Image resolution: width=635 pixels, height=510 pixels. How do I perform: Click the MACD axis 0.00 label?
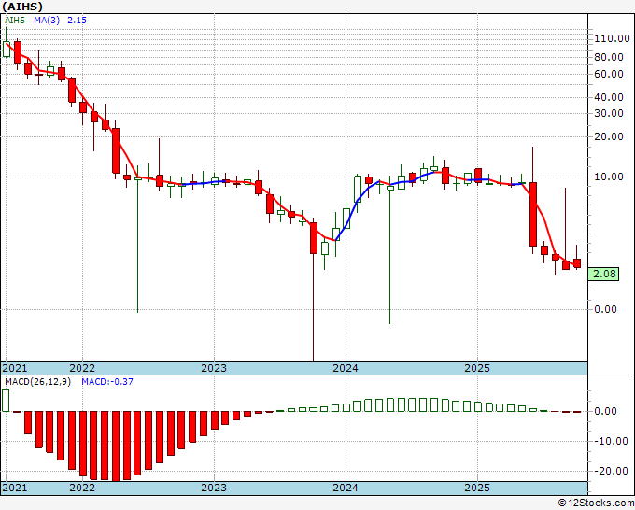pos(605,411)
